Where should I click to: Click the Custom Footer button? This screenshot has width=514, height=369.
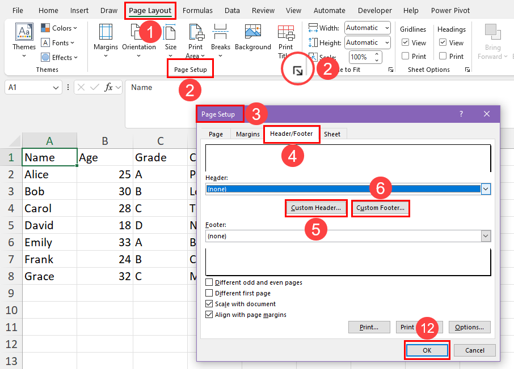coord(380,208)
